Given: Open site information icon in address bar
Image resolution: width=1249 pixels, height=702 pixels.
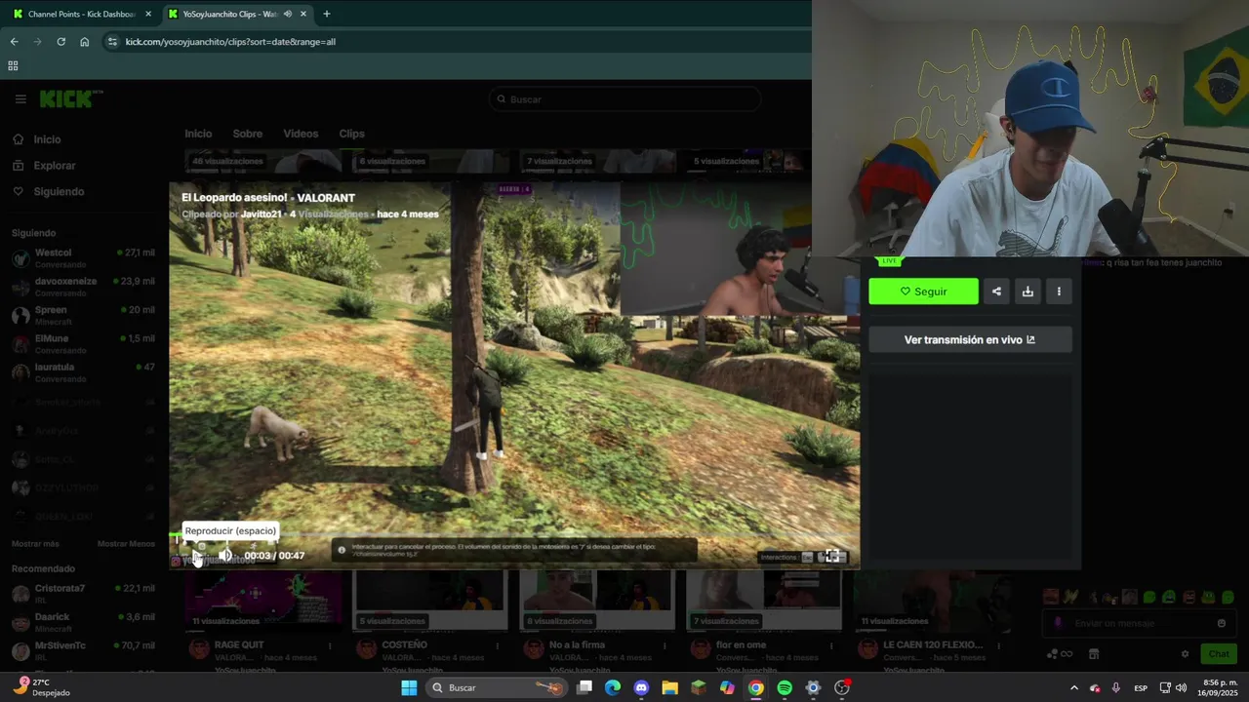Looking at the screenshot, I should click(x=112, y=42).
